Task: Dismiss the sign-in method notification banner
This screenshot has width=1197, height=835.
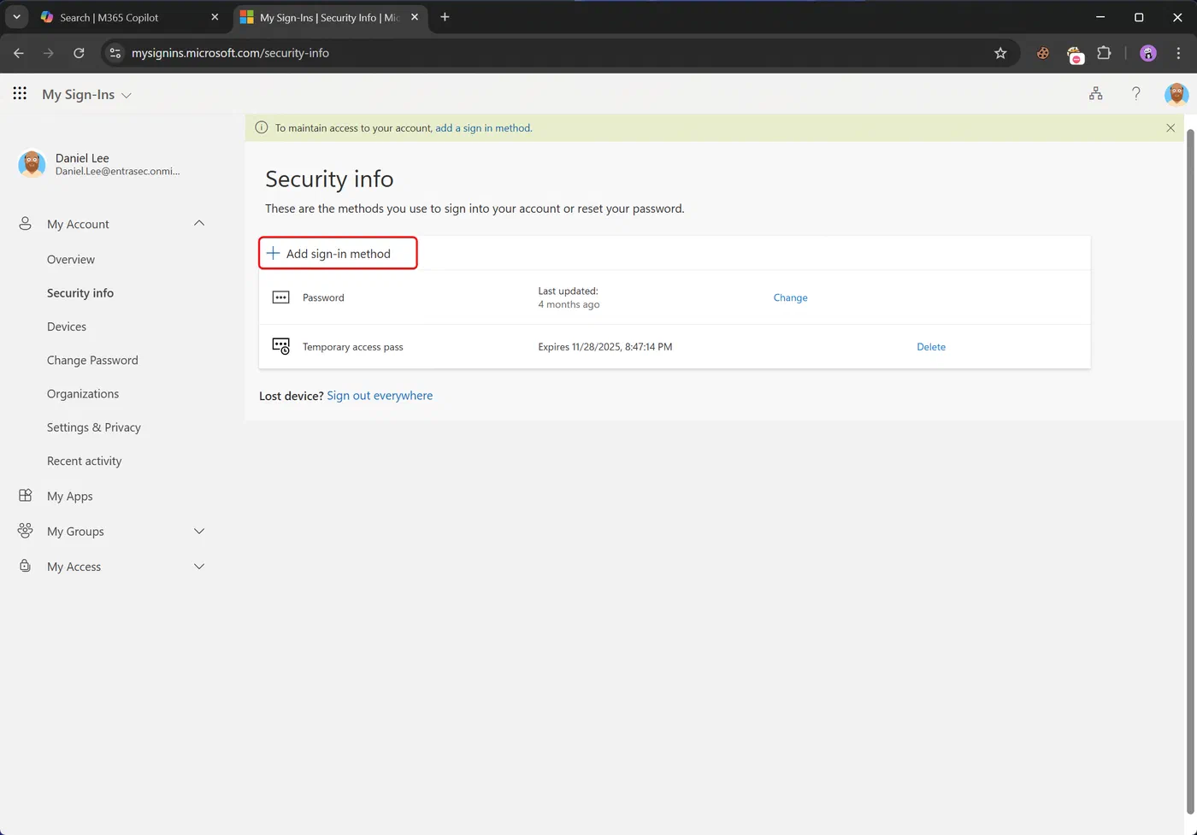Action: 1170,128
